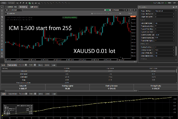
Task: Click the Net profit value 1 099.27
Action: [23, 89]
